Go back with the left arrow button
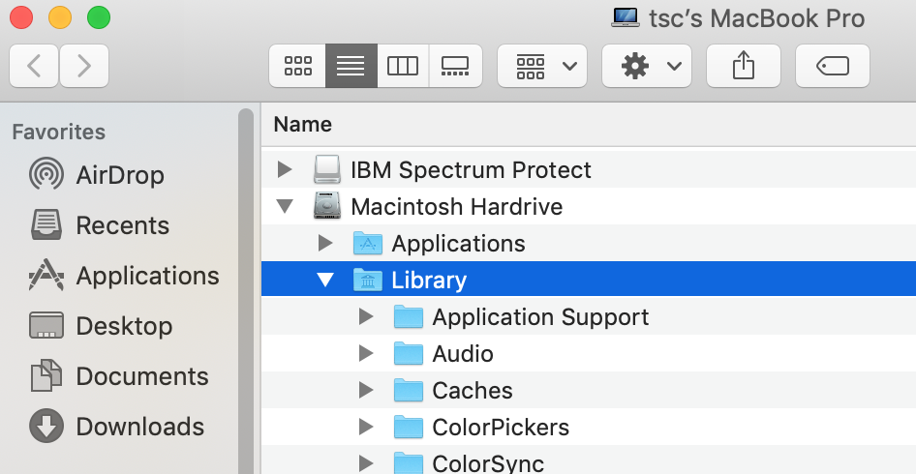The height and width of the screenshot is (474, 916). pyautogui.click(x=34, y=66)
